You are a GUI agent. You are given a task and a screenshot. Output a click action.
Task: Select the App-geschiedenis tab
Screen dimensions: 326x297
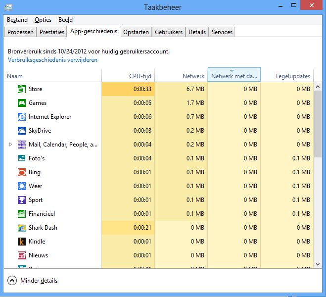click(94, 31)
